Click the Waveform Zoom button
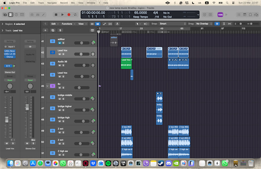The image size is (261, 169). tap(217, 24)
